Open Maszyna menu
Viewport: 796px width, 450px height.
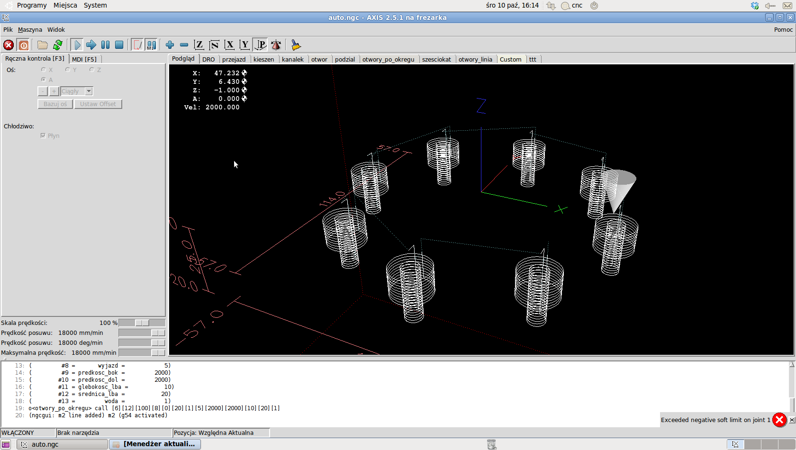[x=30, y=29]
